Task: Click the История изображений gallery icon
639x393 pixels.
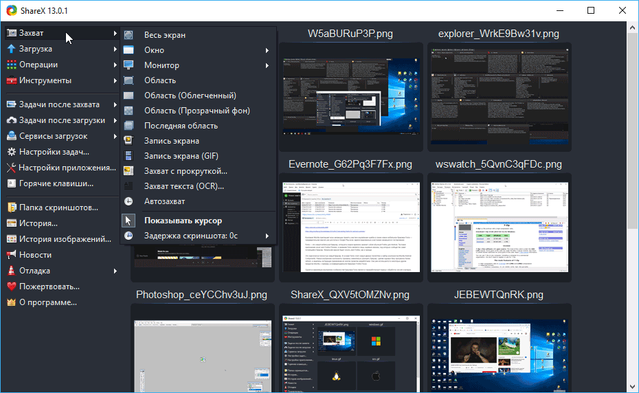Action: point(12,239)
